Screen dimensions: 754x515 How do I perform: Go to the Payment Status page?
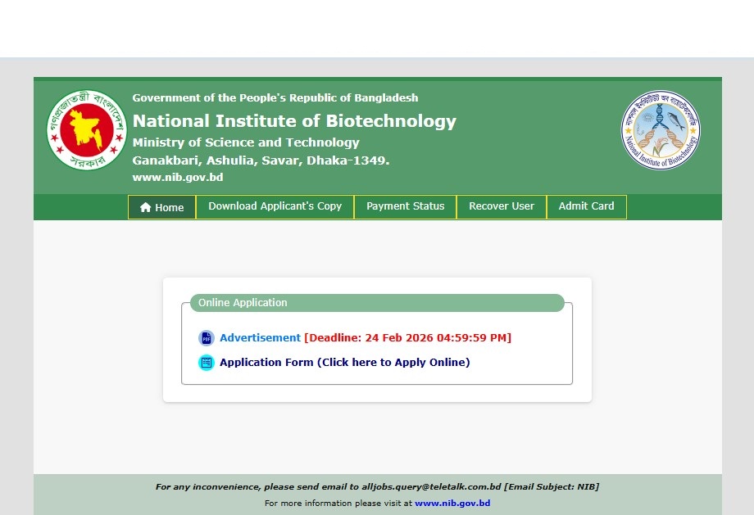(405, 206)
